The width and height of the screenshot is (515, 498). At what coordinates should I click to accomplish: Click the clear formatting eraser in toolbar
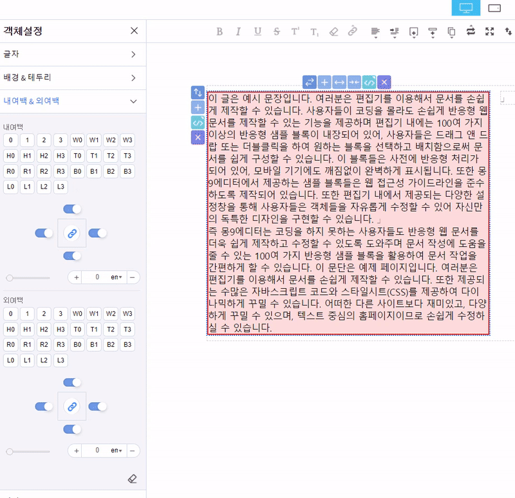[x=333, y=31]
